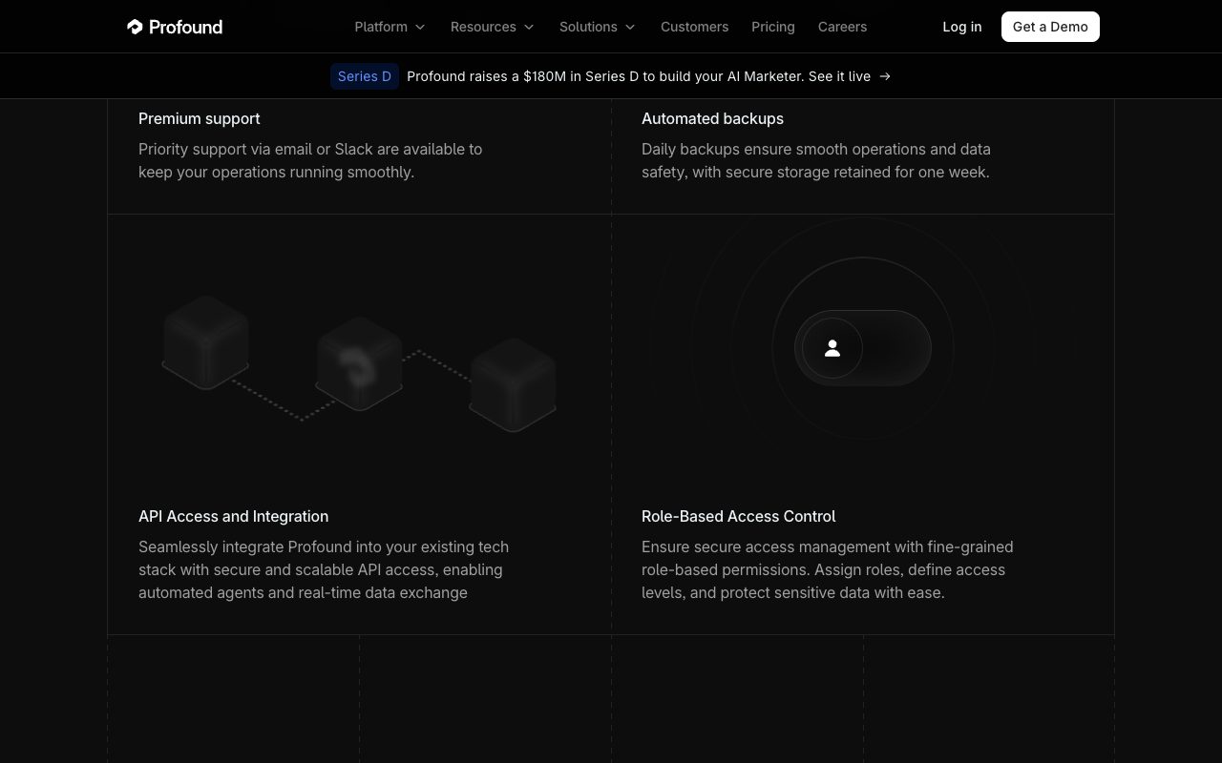1222x763 pixels.
Task: Click the 'Role-Based Access Control' heading
Action: point(739,516)
